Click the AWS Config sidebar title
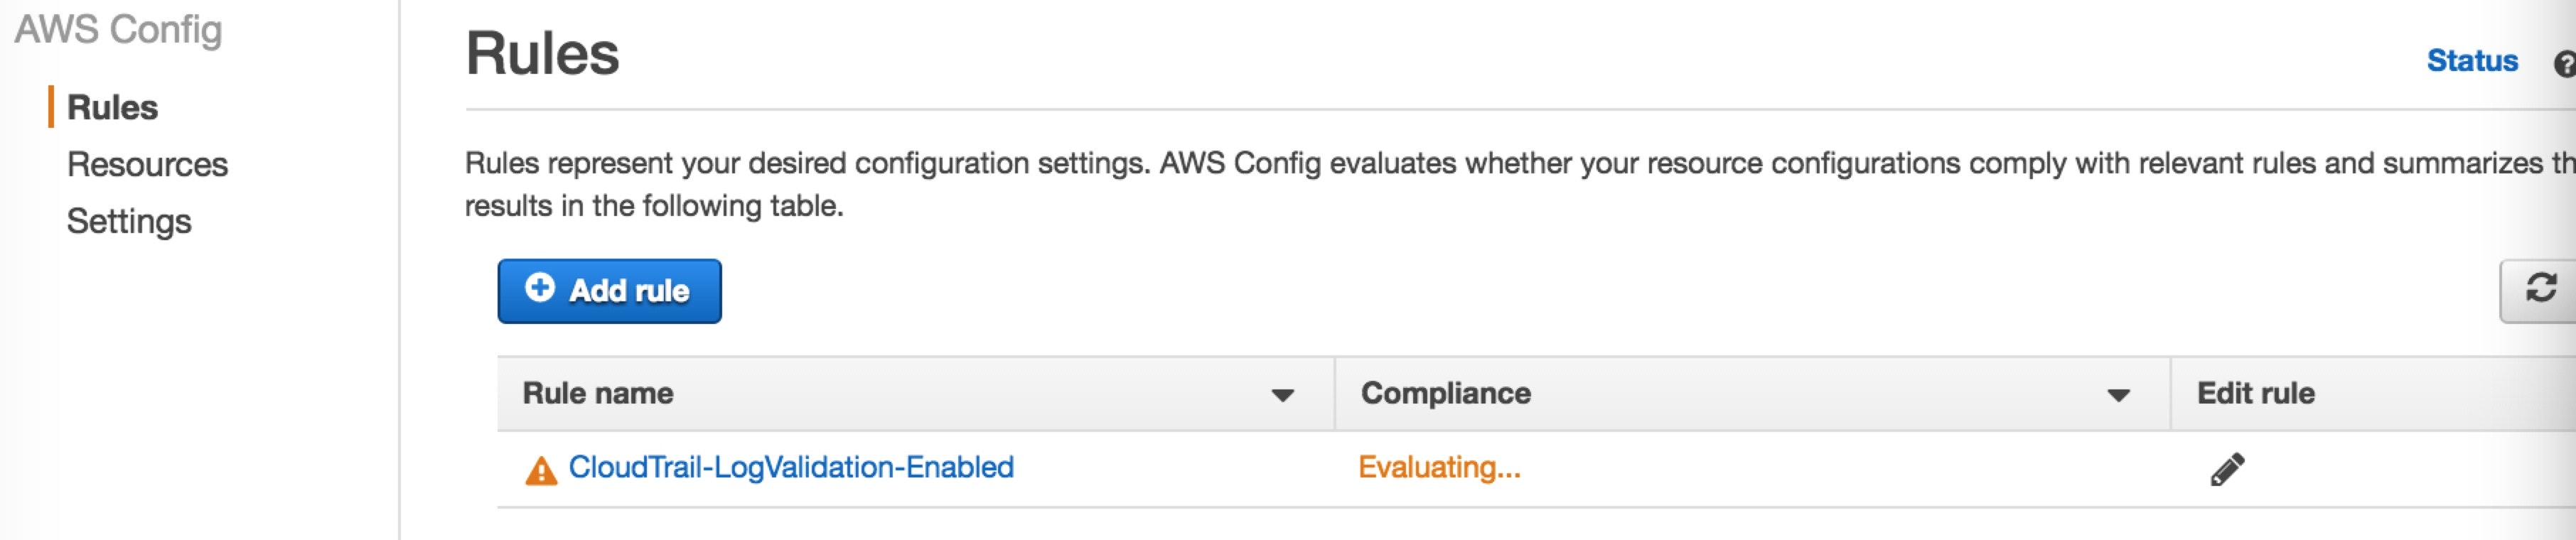The height and width of the screenshot is (540, 2576). tap(118, 30)
